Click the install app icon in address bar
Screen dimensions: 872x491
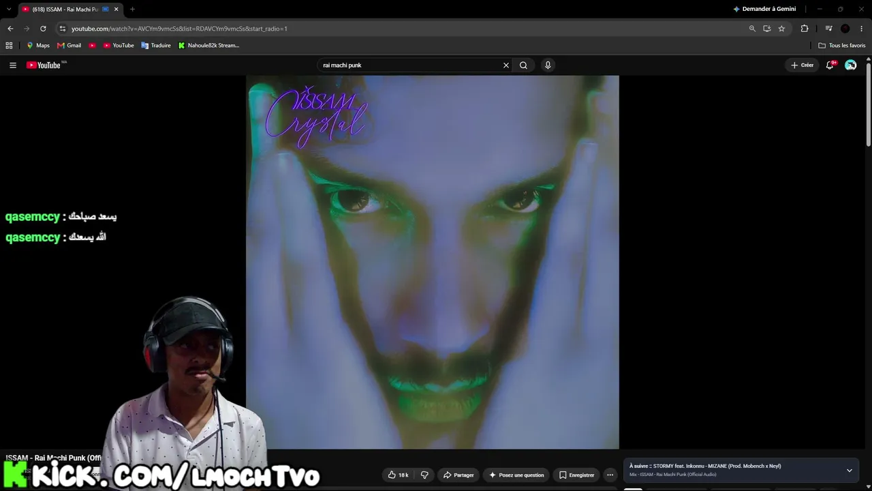(x=767, y=29)
